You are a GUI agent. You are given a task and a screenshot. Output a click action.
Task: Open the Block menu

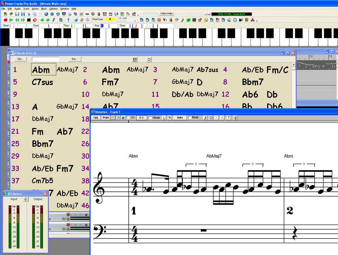pos(44,9)
